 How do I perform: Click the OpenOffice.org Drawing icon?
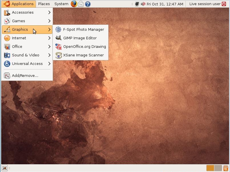[58, 47]
